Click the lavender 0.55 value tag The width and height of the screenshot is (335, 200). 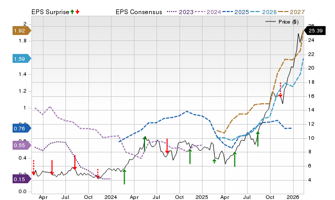(22, 146)
